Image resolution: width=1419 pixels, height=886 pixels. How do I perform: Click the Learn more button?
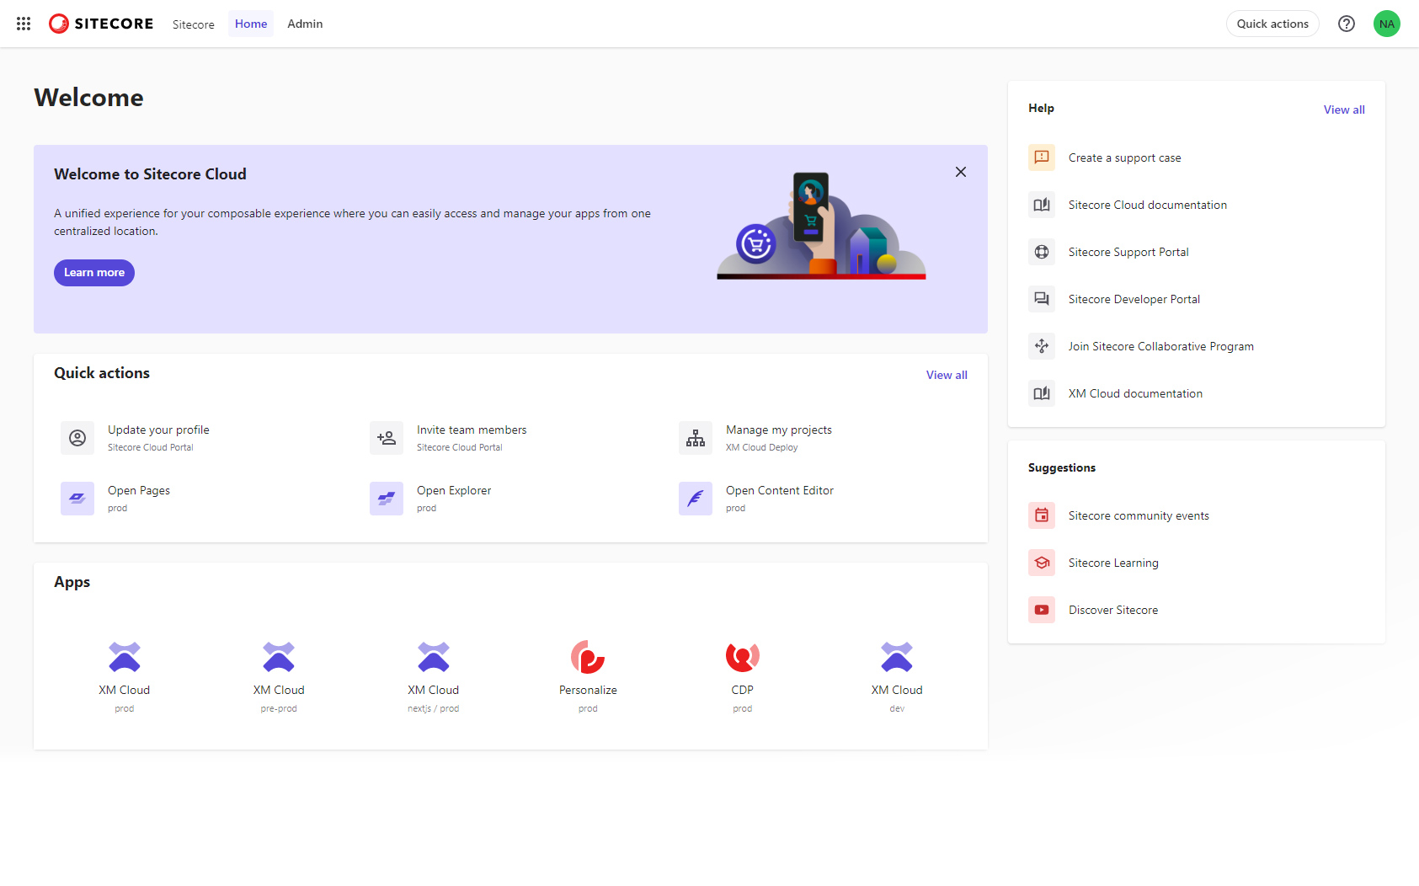click(x=93, y=272)
